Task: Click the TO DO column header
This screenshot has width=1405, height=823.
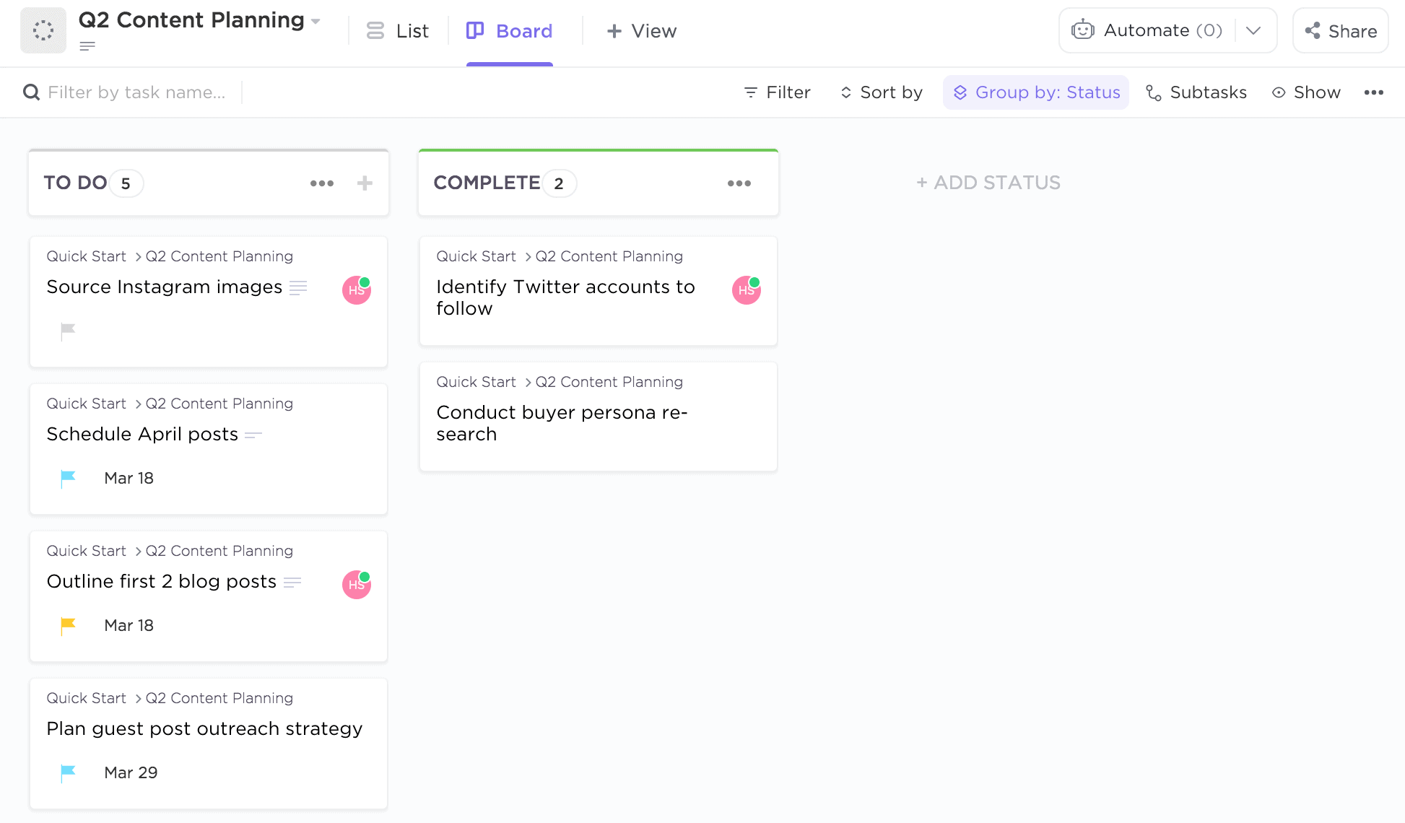Action: (x=209, y=183)
